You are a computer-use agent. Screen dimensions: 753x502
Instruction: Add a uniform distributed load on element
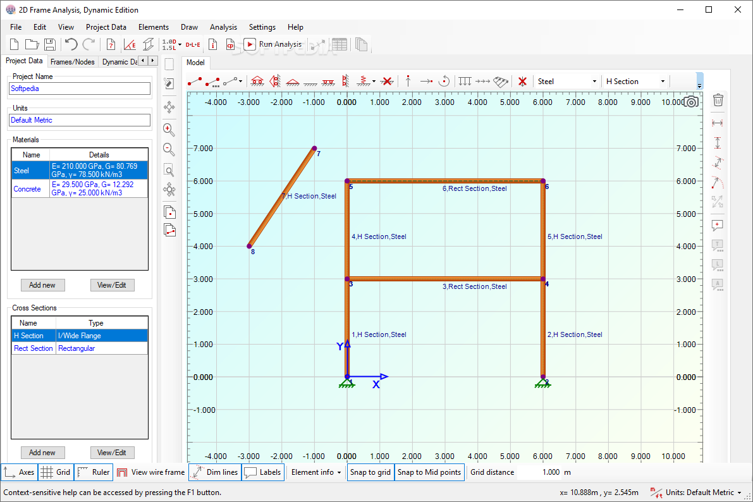click(465, 81)
